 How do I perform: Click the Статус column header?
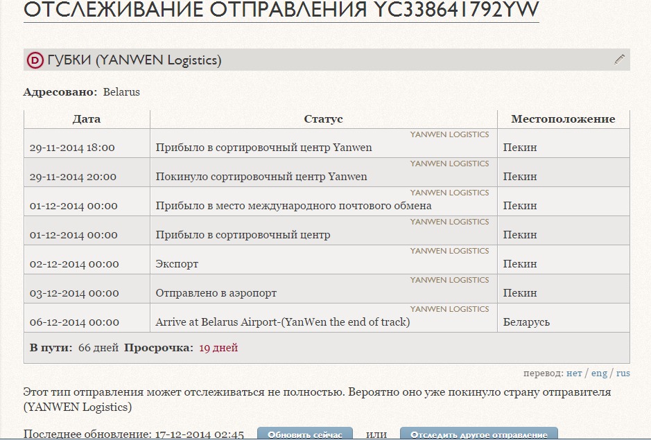pyautogui.click(x=323, y=119)
